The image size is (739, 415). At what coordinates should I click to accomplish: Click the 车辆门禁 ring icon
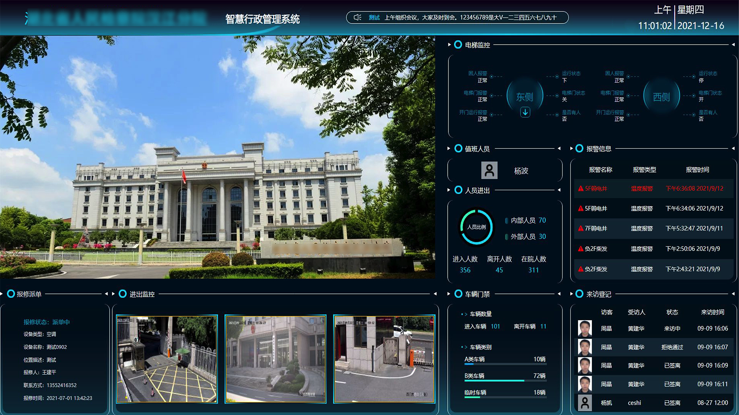point(458,294)
